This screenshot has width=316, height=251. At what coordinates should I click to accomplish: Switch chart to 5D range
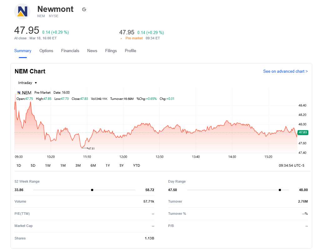coord(33,165)
